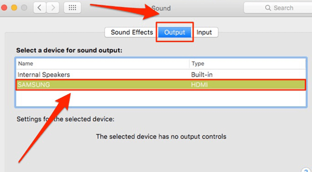Minimize the window with yellow button
The height and width of the screenshot is (172, 312).
(14, 8)
